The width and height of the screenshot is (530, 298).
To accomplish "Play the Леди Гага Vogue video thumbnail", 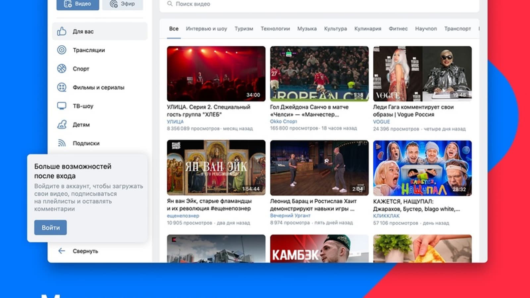I will [x=422, y=74].
